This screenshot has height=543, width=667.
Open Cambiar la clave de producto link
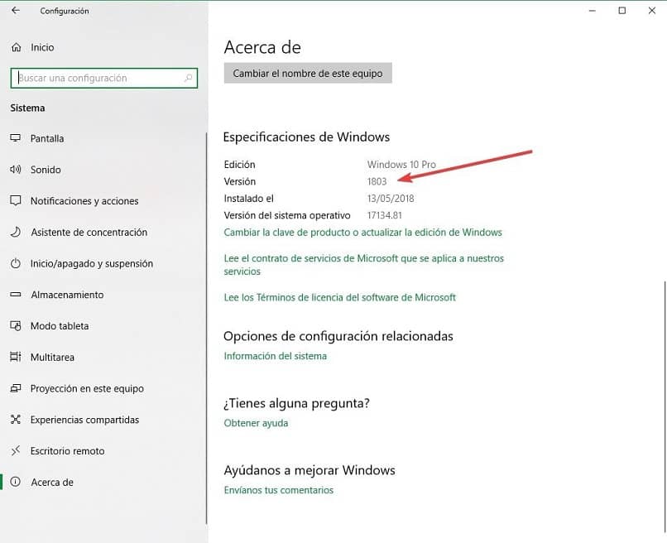[362, 233]
